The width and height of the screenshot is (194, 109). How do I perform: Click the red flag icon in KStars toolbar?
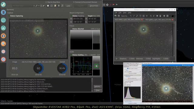tap(114, 5)
